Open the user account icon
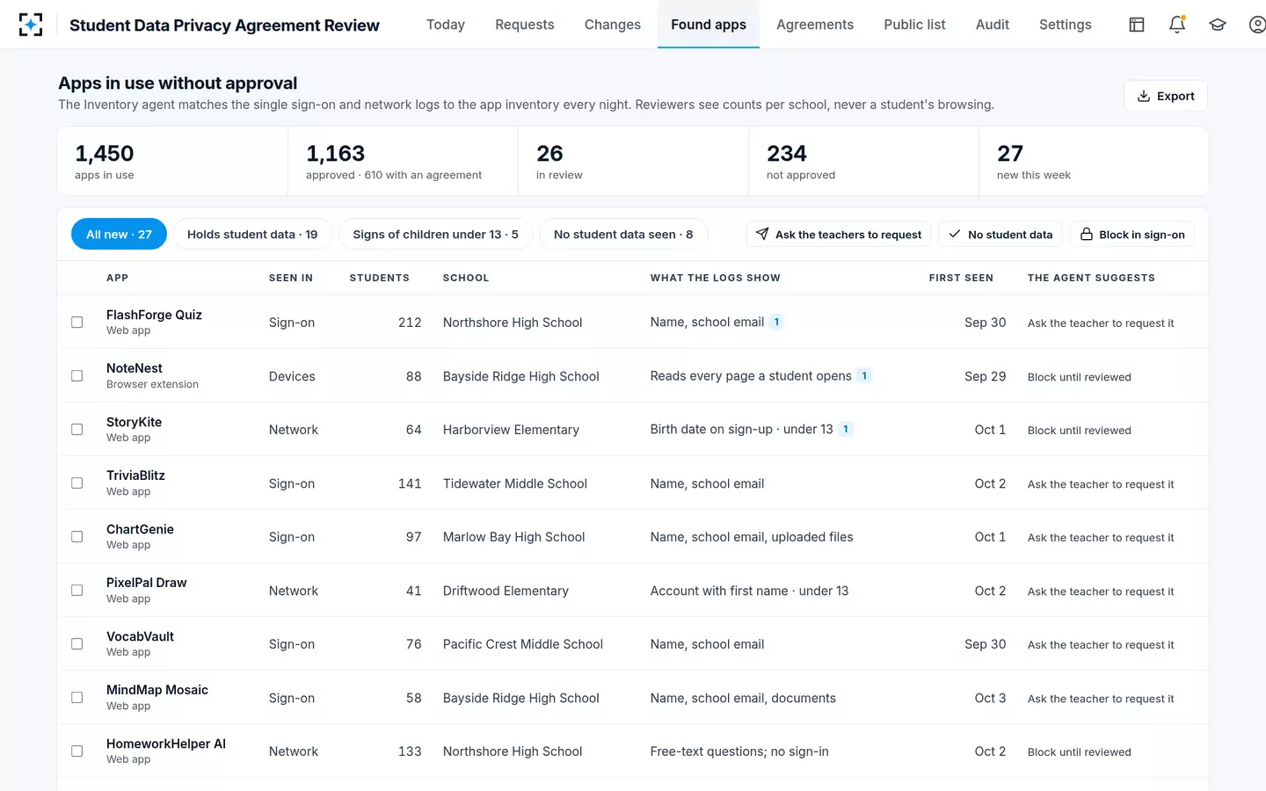This screenshot has width=1266, height=791. pyautogui.click(x=1257, y=25)
